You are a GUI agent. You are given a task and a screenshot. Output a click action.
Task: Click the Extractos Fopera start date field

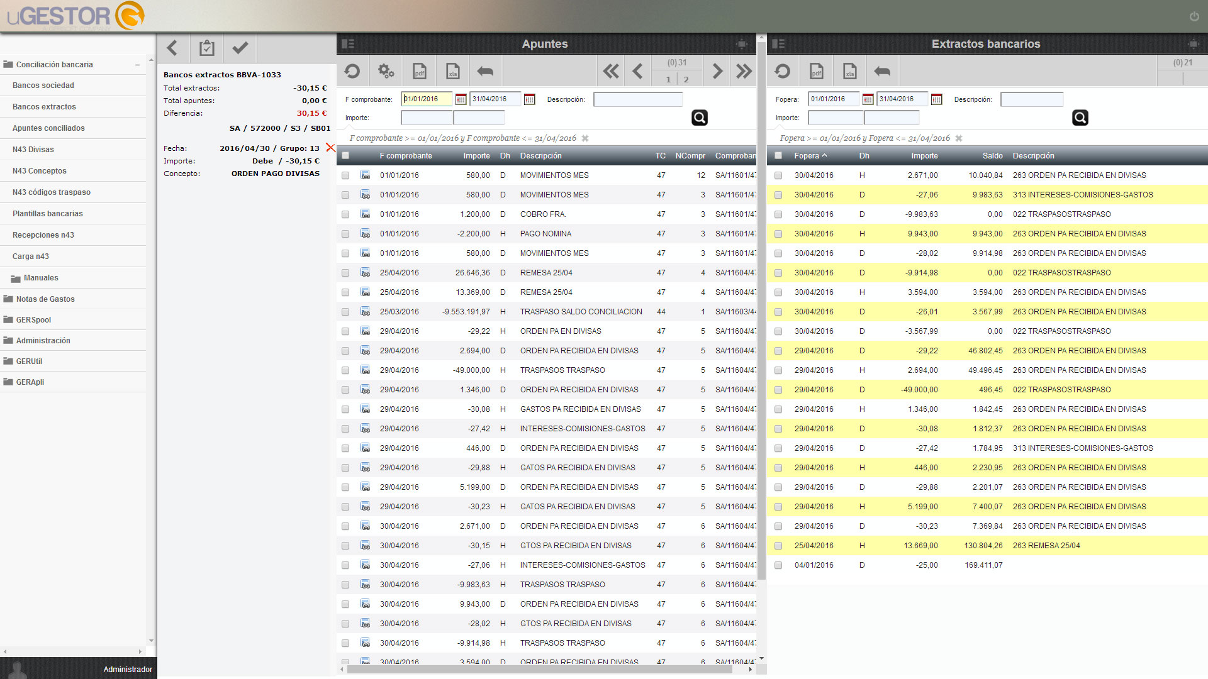point(834,99)
